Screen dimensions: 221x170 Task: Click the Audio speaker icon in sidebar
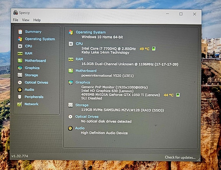coord(20,90)
